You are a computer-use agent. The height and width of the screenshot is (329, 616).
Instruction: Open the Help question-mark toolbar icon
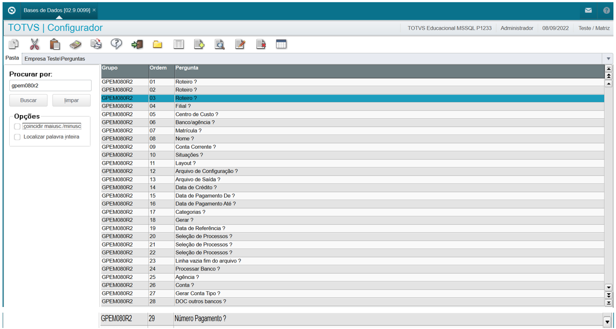click(x=116, y=45)
